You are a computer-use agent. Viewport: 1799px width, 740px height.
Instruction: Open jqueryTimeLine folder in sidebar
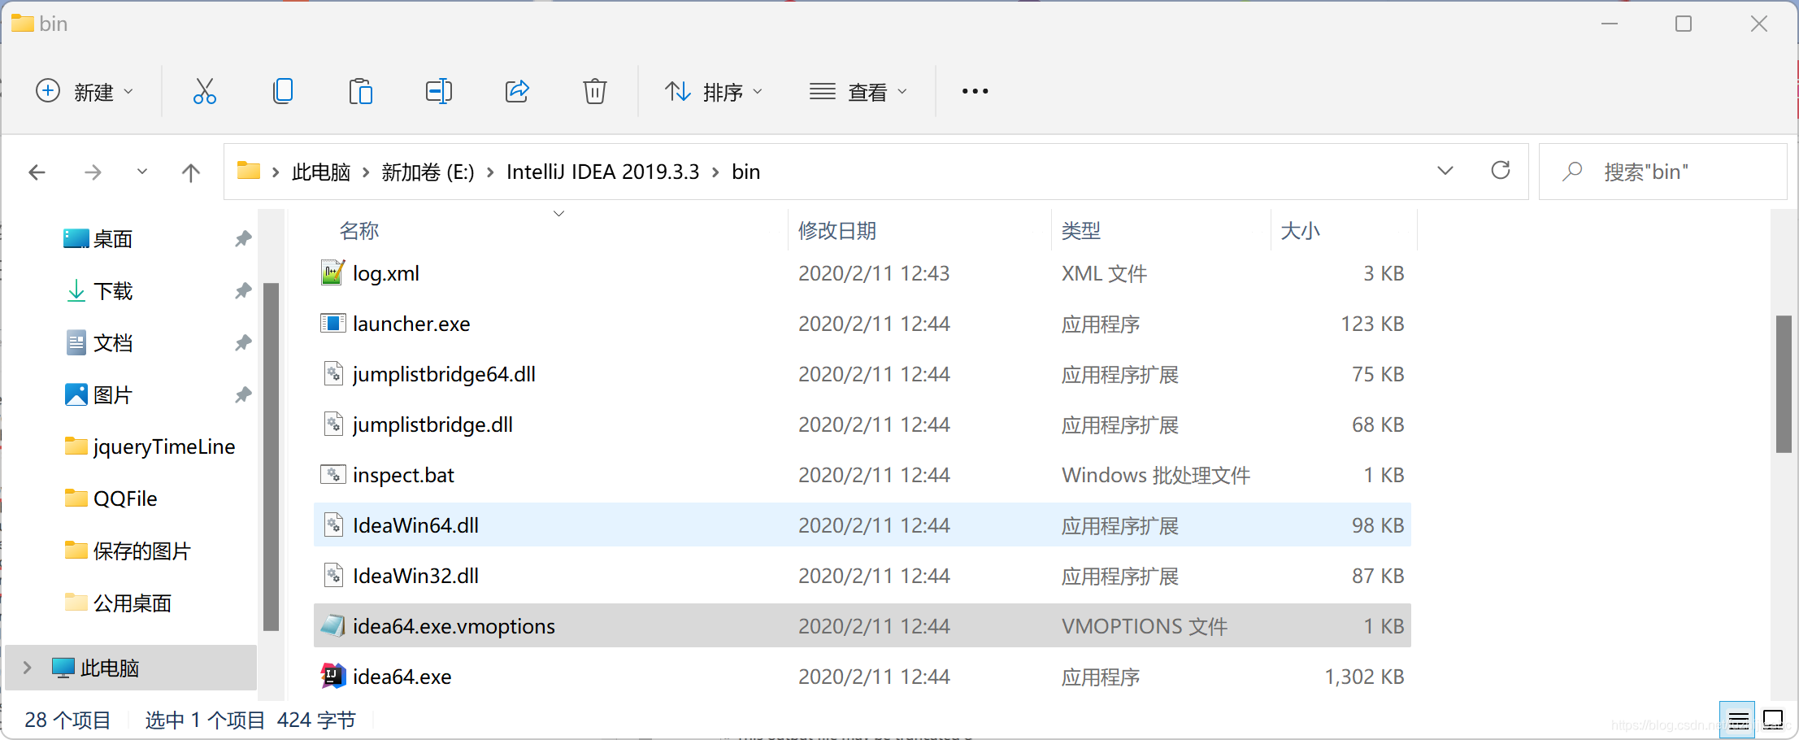point(163,446)
